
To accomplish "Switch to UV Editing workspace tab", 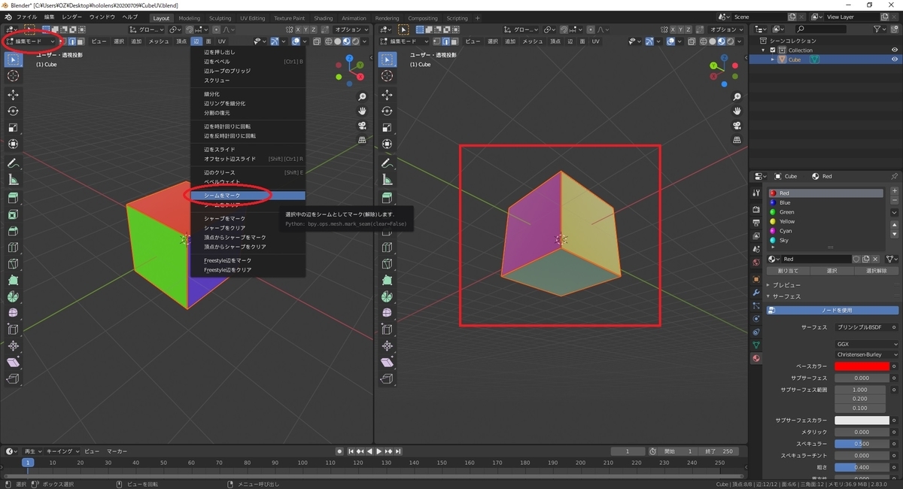I will pos(253,18).
